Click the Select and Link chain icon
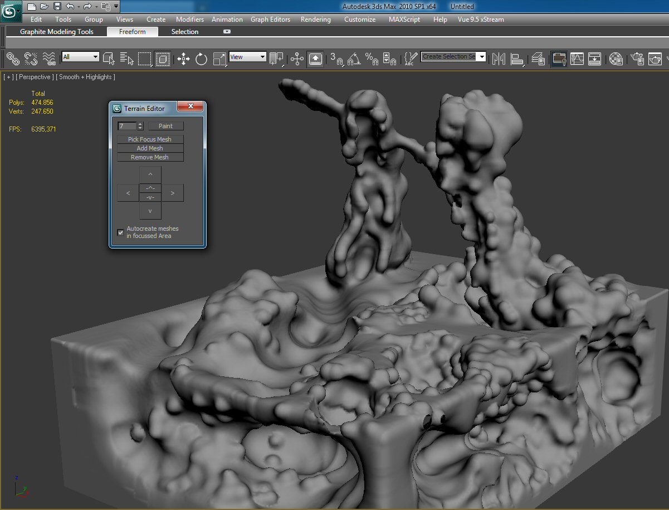Image resolution: width=669 pixels, height=510 pixels. [12, 58]
